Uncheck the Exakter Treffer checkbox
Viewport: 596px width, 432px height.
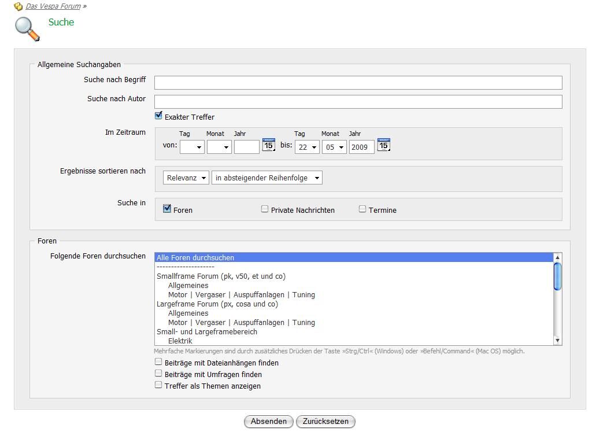point(159,116)
